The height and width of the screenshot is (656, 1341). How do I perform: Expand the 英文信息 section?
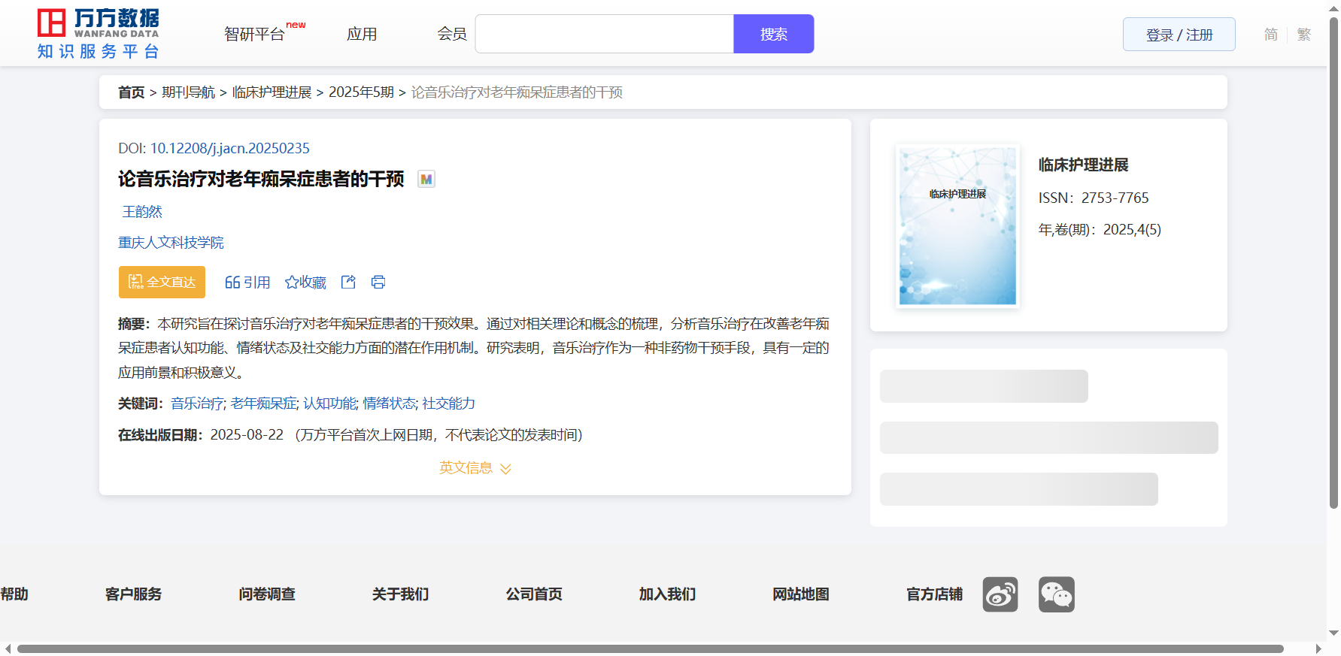pyautogui.click(x=475, y=468)
